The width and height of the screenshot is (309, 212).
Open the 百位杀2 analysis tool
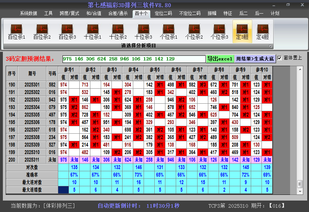42,31
